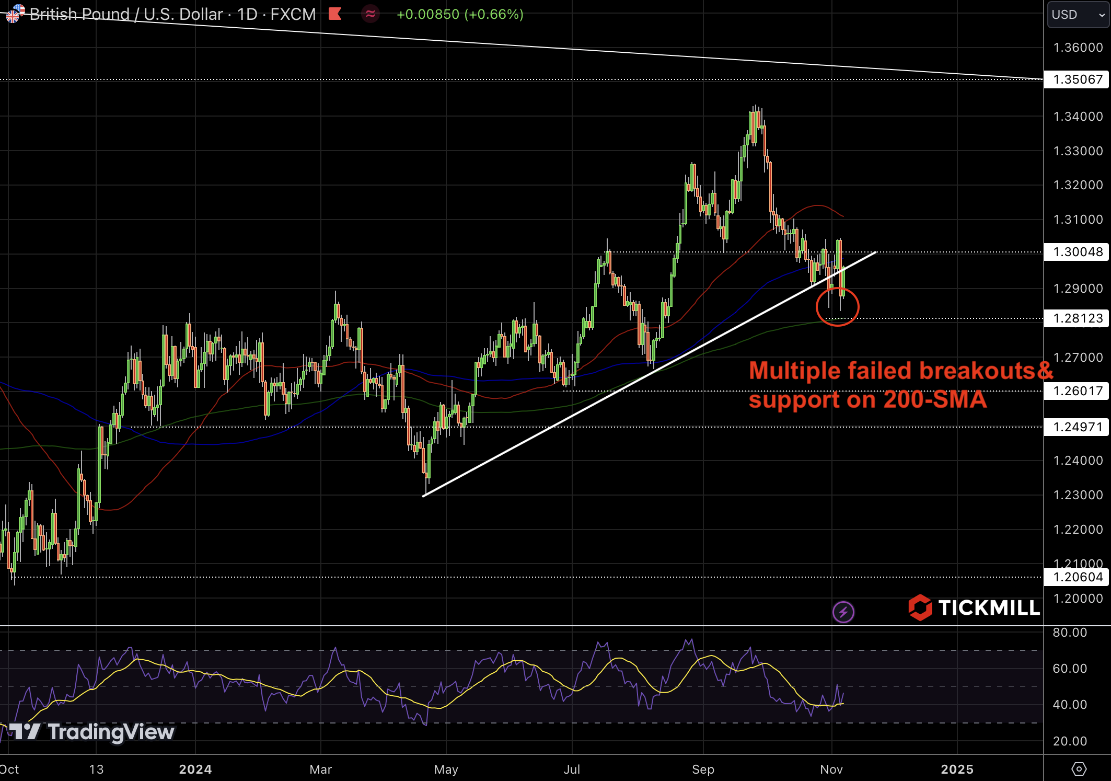The height and width of the screenshot is (781, 1111).
Task: Click the 1.34000 price scale label
Action: click(x=1078, y=117)
